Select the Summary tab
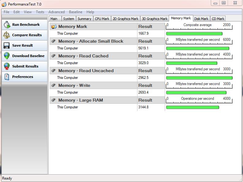The width and height of the screenshot is (243, 182). point(84,19)
